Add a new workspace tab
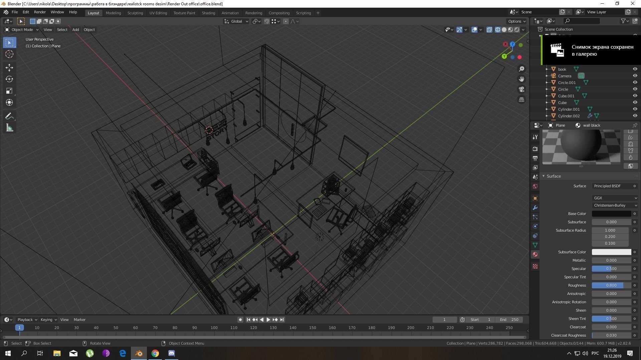The image size is (641, 360). tap(318, 13)
